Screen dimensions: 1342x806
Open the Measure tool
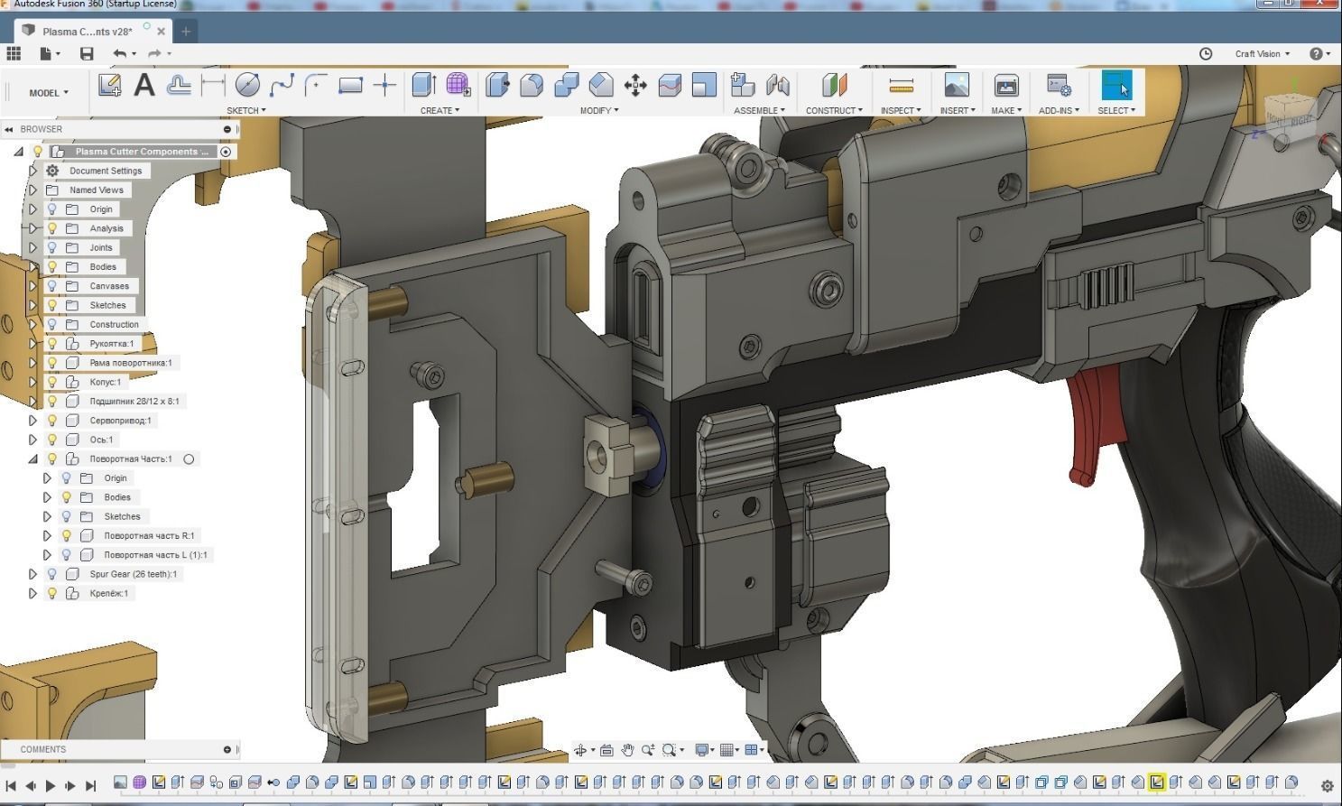pos(901,86)
